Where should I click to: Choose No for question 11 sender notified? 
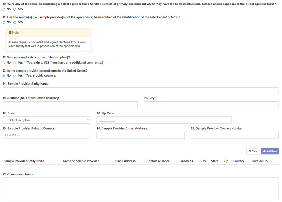tap(4, 22)
